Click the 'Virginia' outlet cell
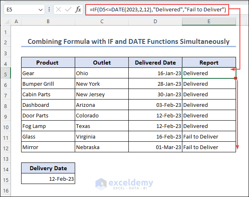This screenshot has width=249, height=197. (102, 136)
